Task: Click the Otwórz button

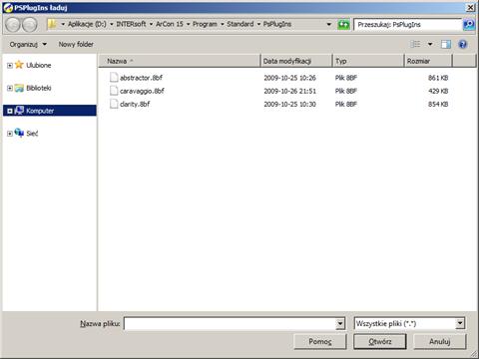Action: [380, 341]
